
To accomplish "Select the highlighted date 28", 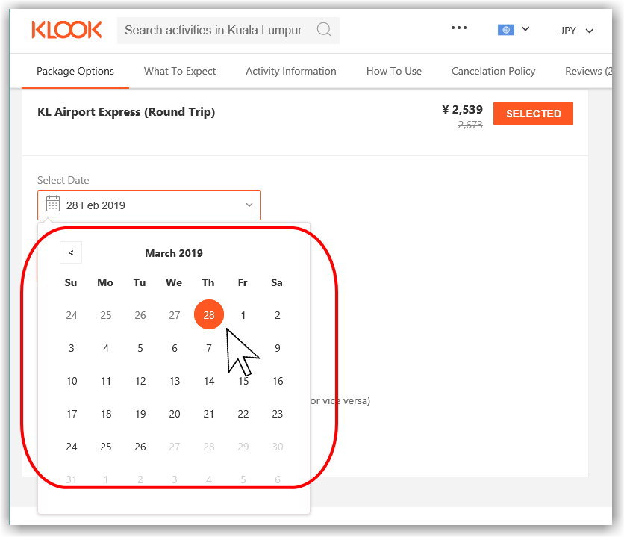I will pyautogui.click(x=209, y=315).
